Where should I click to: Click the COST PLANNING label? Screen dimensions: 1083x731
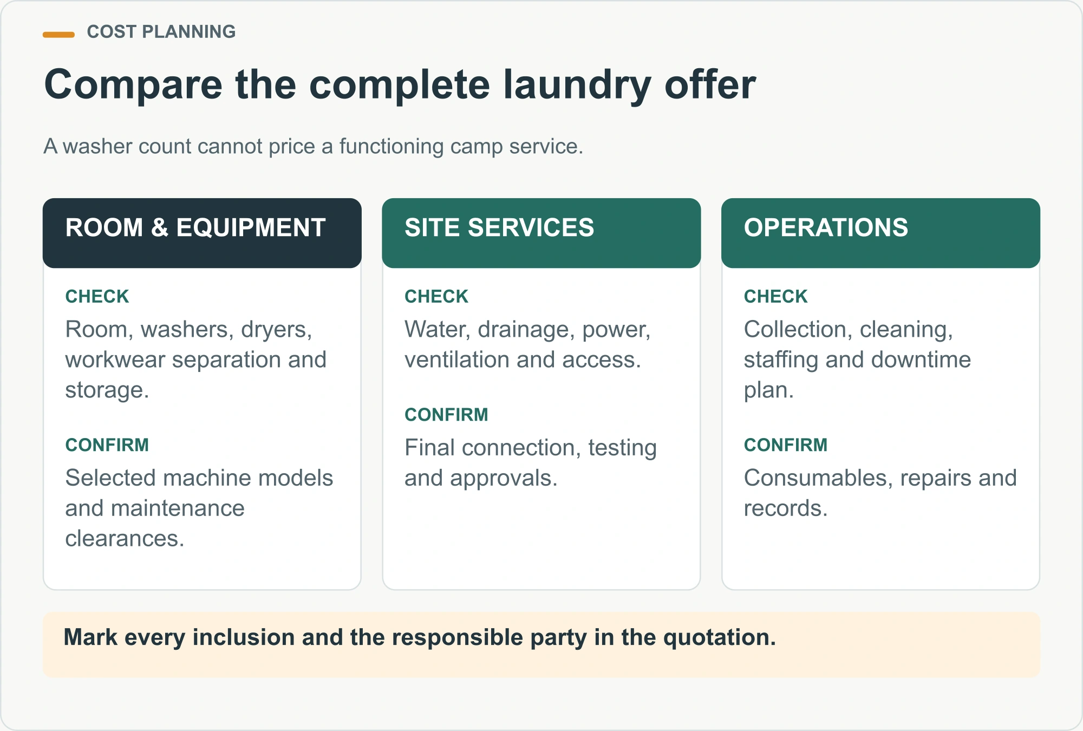tap(161, 32)
